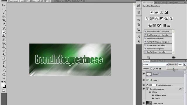Select the Clone Stamp tool

click(4, 36)
